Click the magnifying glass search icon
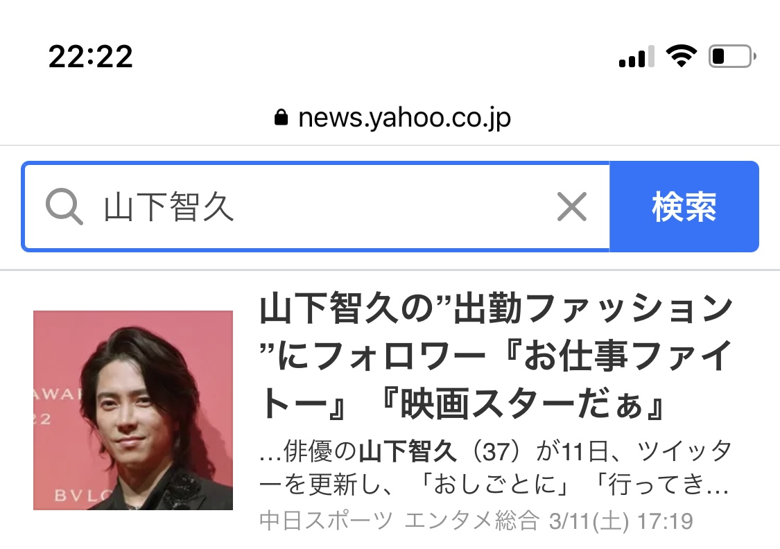The height and width of the screenshot is (549, 780). pyautogui.click(x=64, y=207)
